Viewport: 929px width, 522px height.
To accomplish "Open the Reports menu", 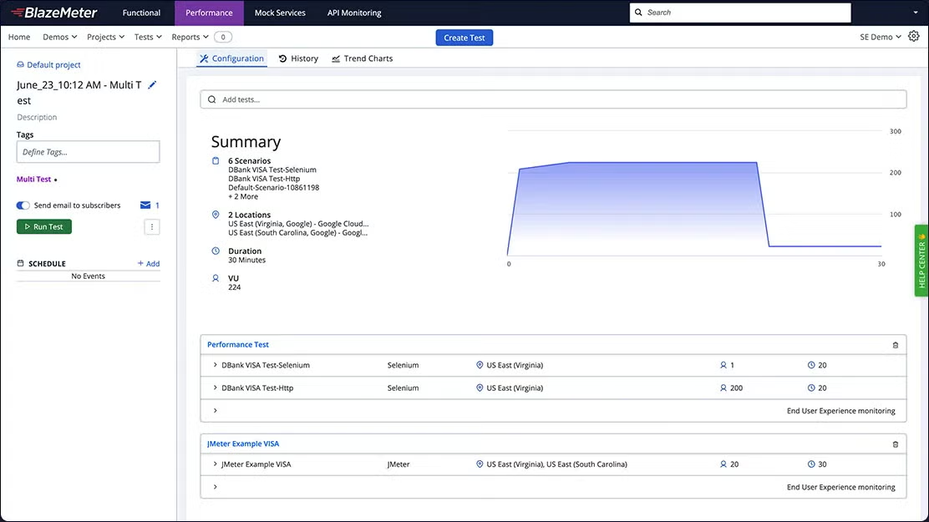I will pyautogui.click(x=188, y=37).
